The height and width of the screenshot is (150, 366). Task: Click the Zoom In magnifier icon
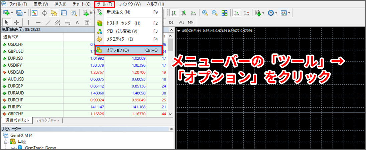click(x=205, y=13)
